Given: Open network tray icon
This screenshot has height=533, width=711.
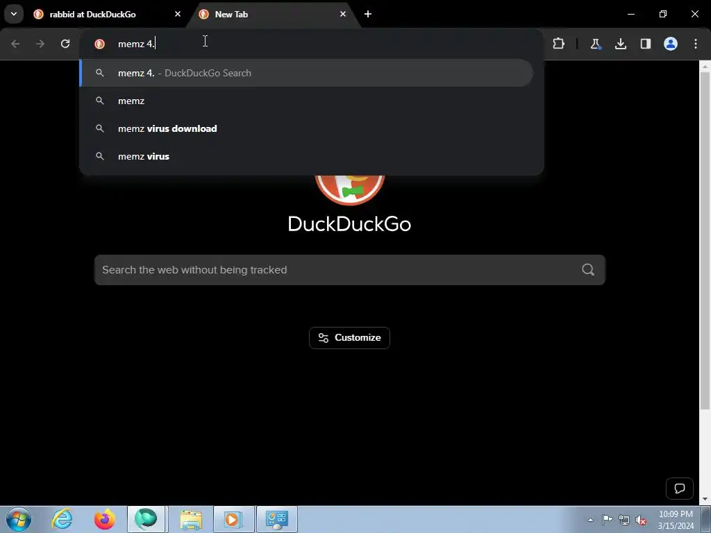Looking at the screenshot, I should pos(624,520).
